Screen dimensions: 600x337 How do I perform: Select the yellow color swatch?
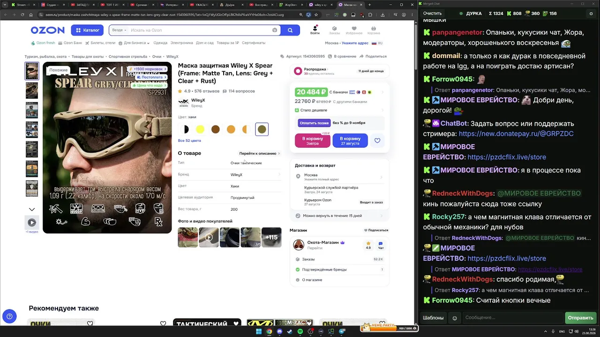point(200,129)
